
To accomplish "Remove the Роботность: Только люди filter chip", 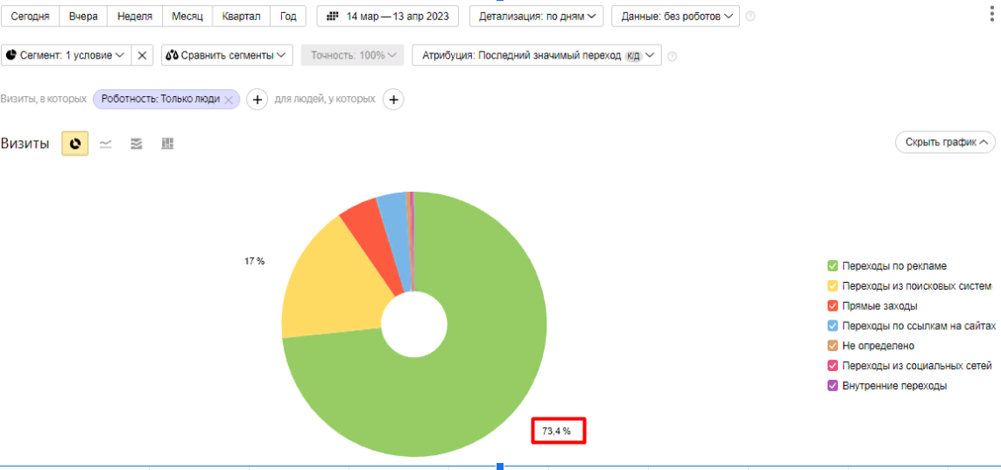I will [x=229, y=100].
